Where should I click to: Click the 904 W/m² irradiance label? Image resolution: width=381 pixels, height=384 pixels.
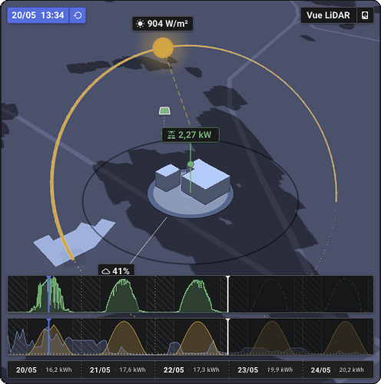[x=163, y=24]
